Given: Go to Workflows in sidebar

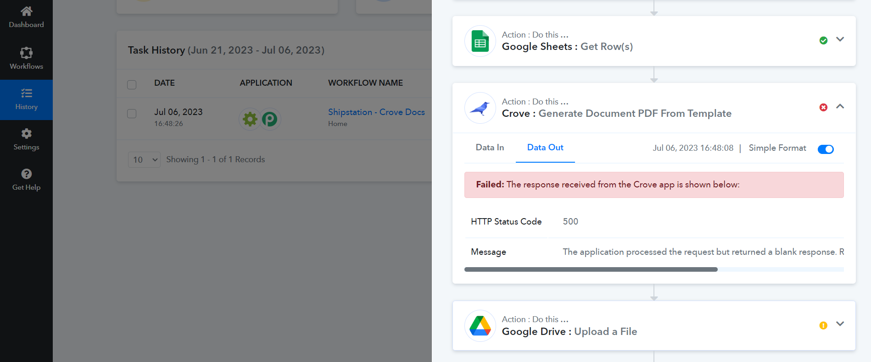Looking at the screenshot, I should tap(26, 59).
